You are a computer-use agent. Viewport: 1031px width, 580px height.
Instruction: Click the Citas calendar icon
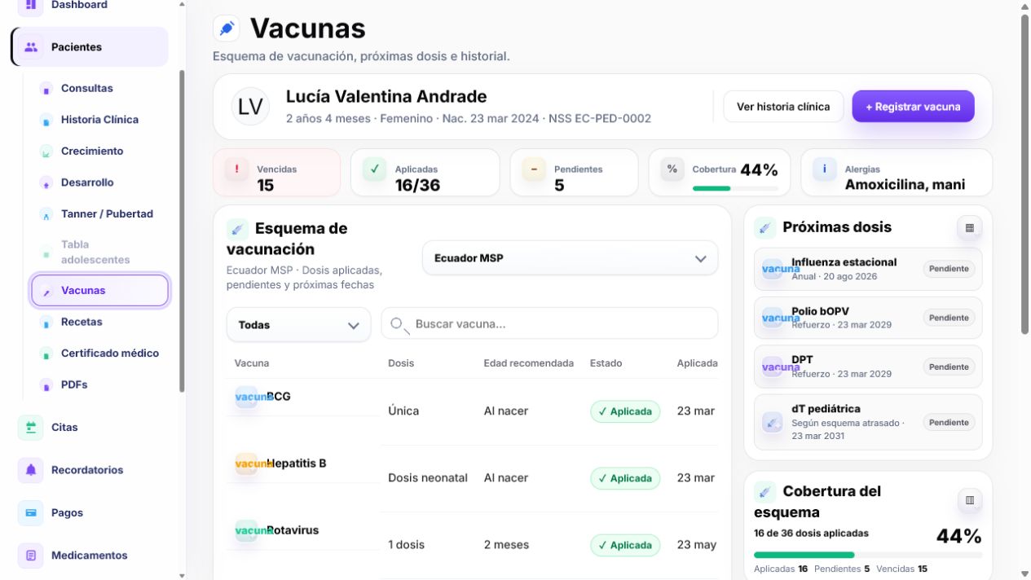pos(31,427)
